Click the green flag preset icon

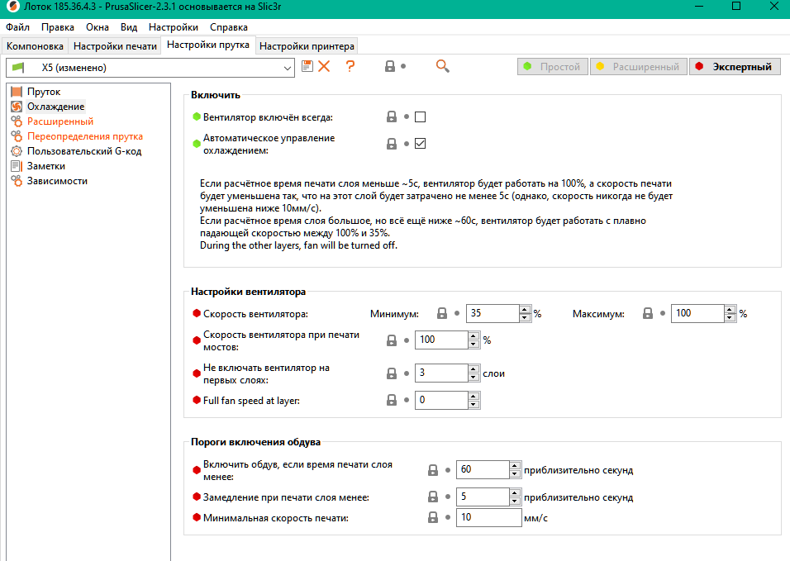tap(18, 68)
